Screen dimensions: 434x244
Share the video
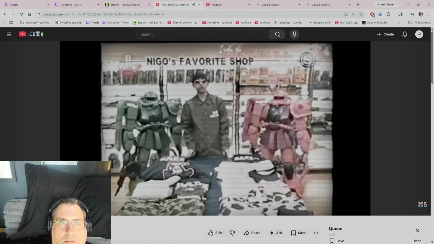click(x=252, y=233)
